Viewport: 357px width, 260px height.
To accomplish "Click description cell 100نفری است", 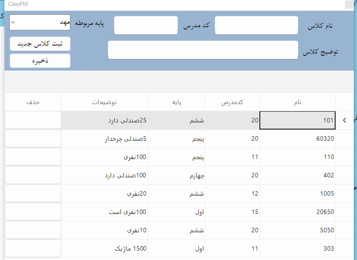I will point(104,212).
